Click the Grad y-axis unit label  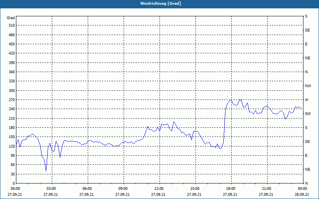pos(11,18)
